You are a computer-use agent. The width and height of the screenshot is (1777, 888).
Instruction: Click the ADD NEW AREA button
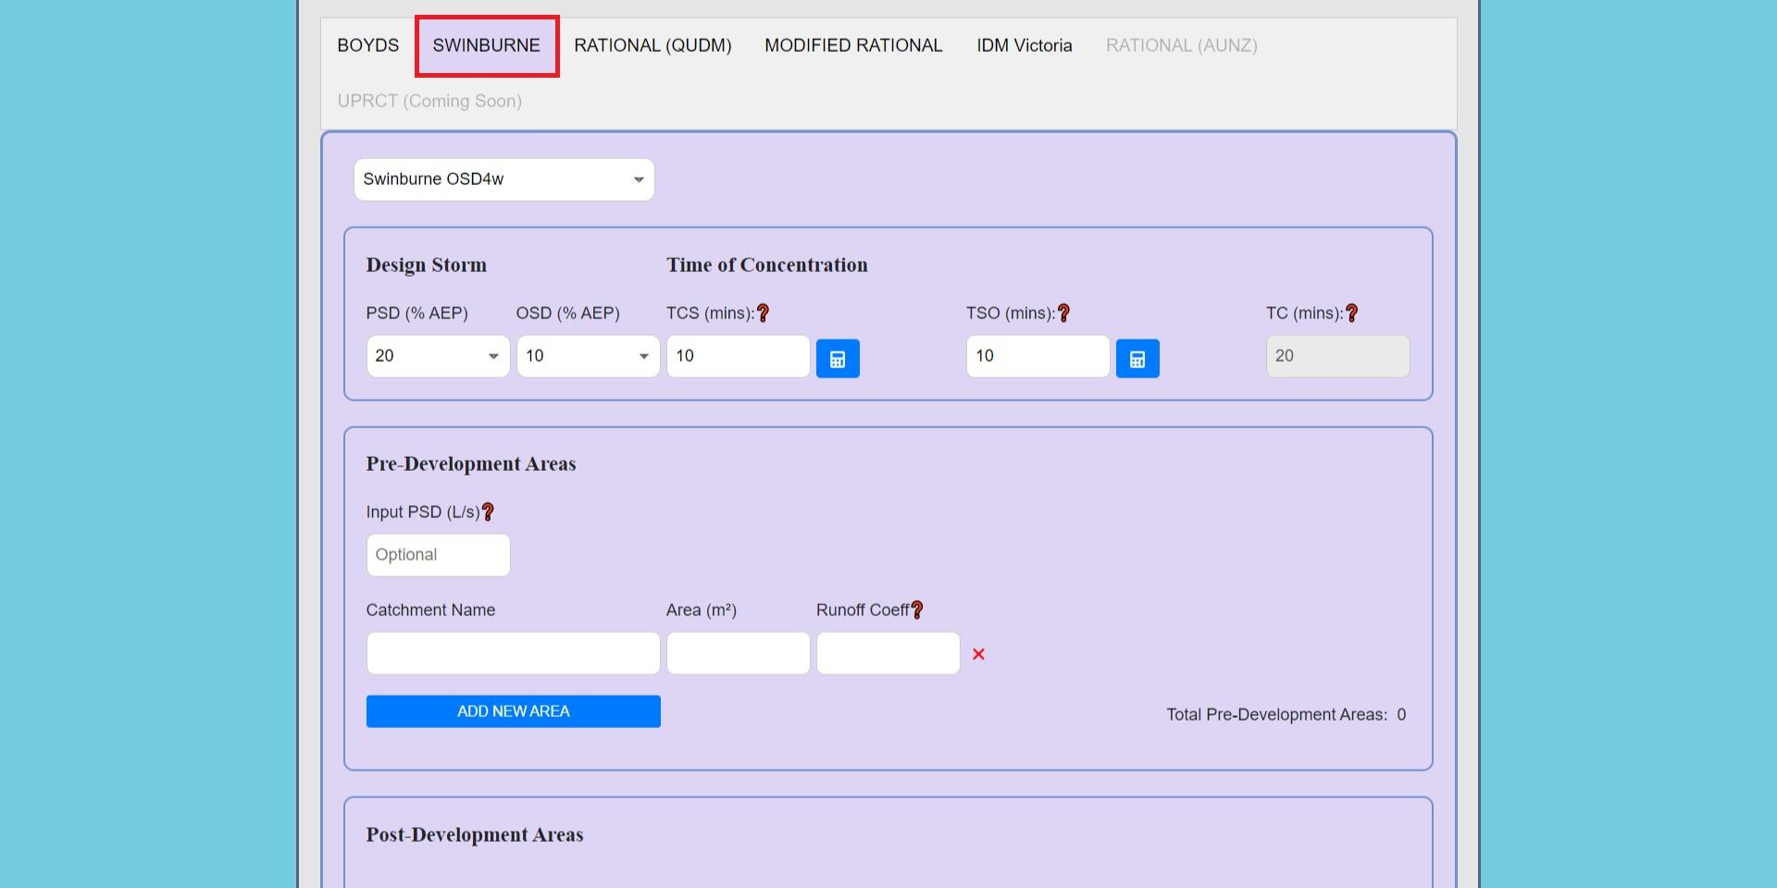pos(514,711)
